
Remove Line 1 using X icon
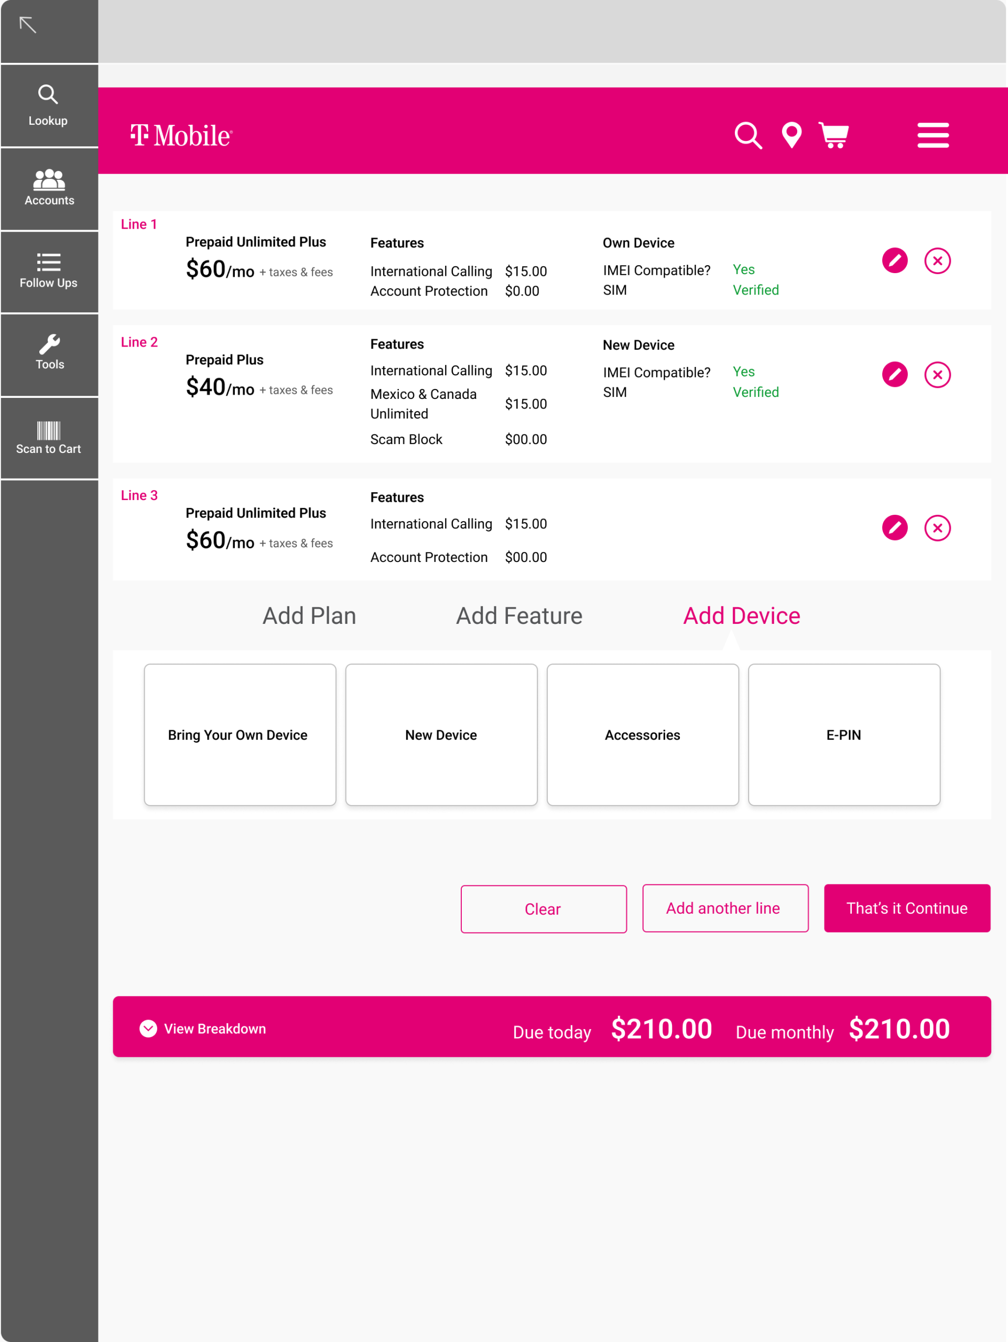937,261
